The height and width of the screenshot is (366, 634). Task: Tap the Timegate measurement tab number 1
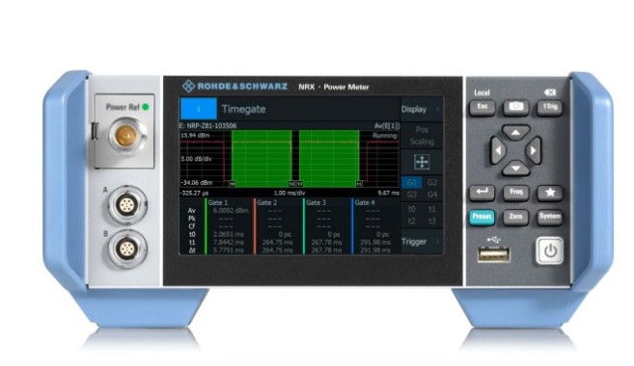[199, 109]
